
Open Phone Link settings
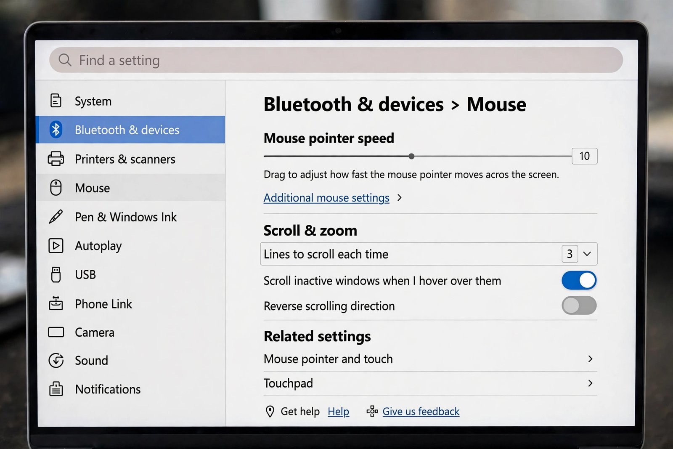130,303
